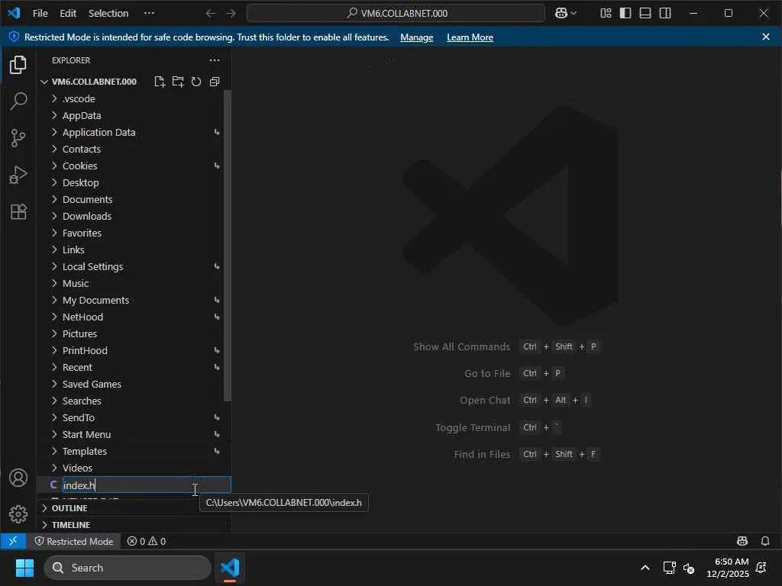This screenshot has height=586, width=782.
Task: Open the muted volume tray icon
Action: point(689,568)
